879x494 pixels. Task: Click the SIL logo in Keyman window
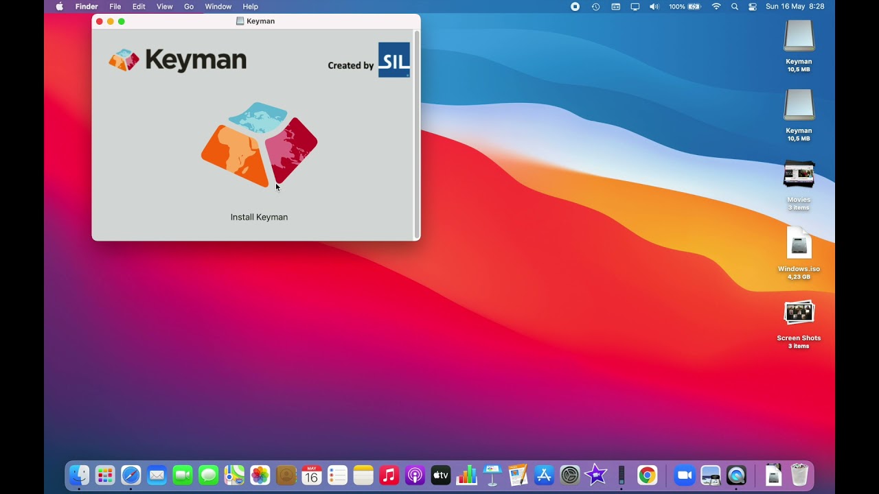(x=394, y=60)
